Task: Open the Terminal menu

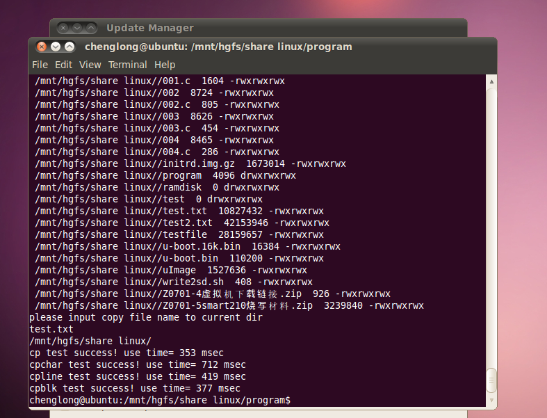Action: click(128, 65)
